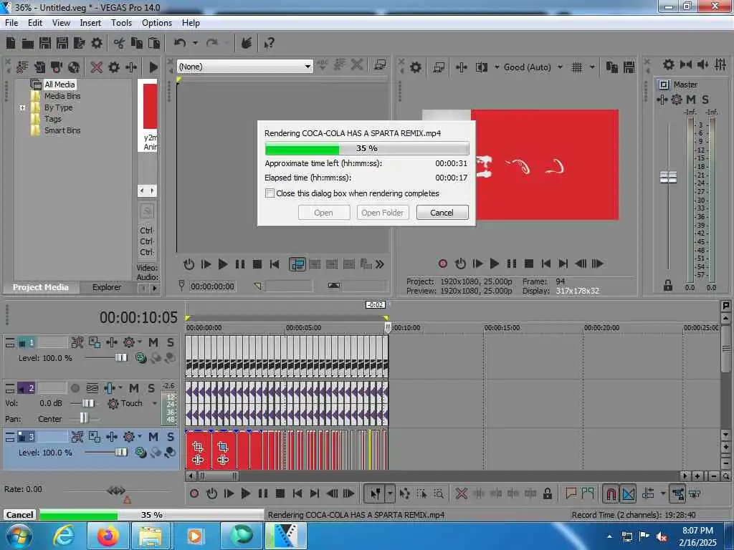Open the Undo history dropdown arrow
This screenshot has height=550, width=734.
click(195, 44)
